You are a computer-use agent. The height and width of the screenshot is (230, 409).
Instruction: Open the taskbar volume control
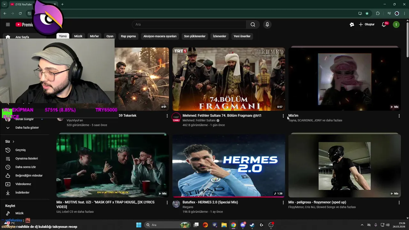388,225
